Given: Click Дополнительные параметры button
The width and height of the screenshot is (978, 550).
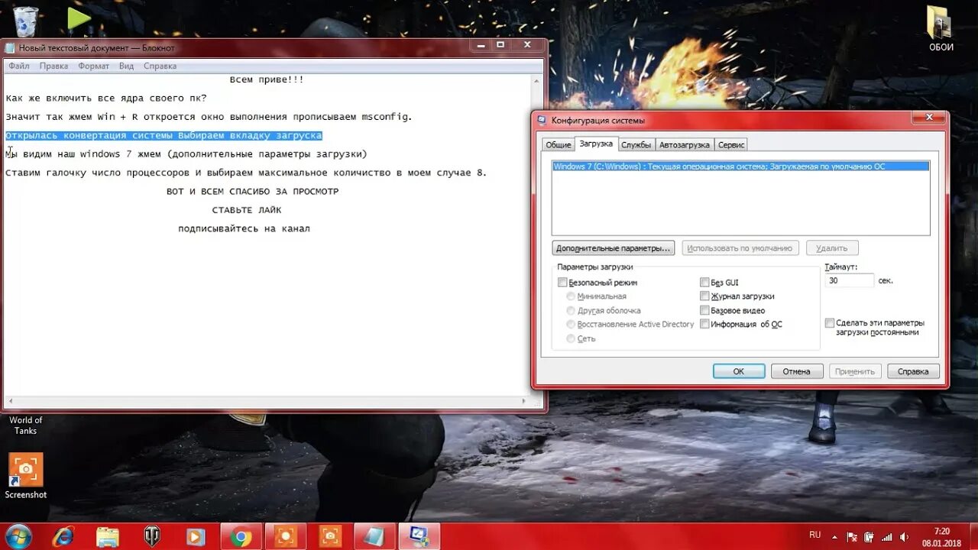Looking at the screenshot, I should click(x=614, y=248).
